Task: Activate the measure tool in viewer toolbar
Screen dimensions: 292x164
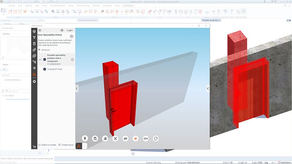Action: (x=105, y=139)
